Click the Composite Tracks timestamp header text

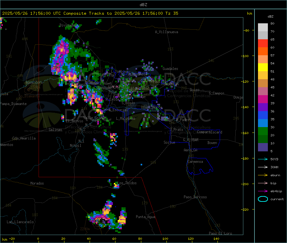pyautogui.click(x=90, y=13)
